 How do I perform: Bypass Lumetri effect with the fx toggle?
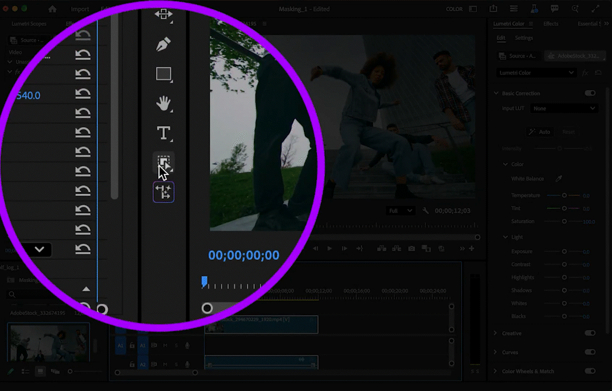pyautogui.click(x=585, y=73)
